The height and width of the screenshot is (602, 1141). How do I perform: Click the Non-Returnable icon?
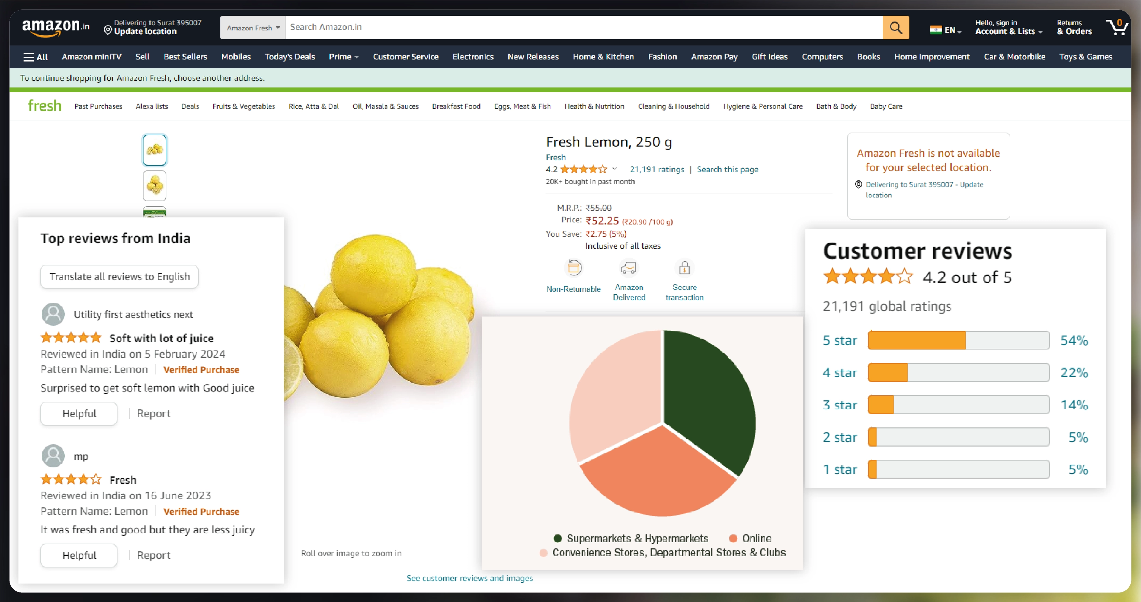point(574,268)
